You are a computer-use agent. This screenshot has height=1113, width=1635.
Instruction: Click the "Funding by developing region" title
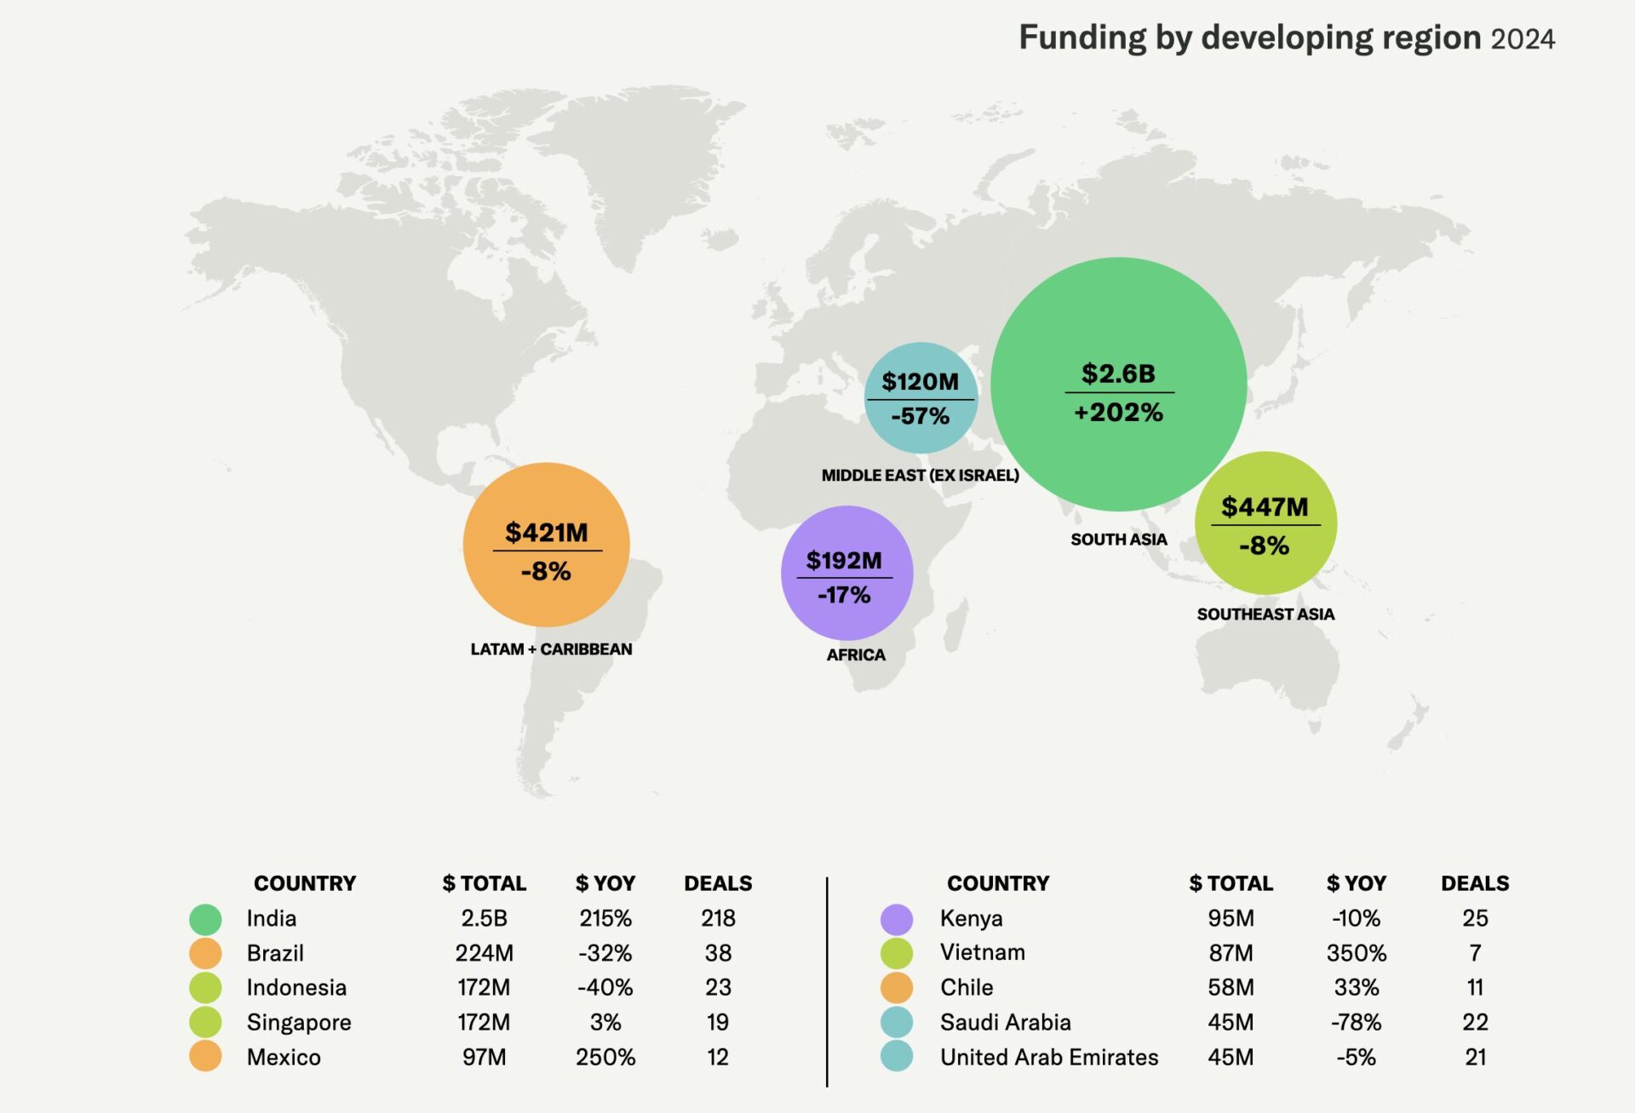coord(1250,38)
